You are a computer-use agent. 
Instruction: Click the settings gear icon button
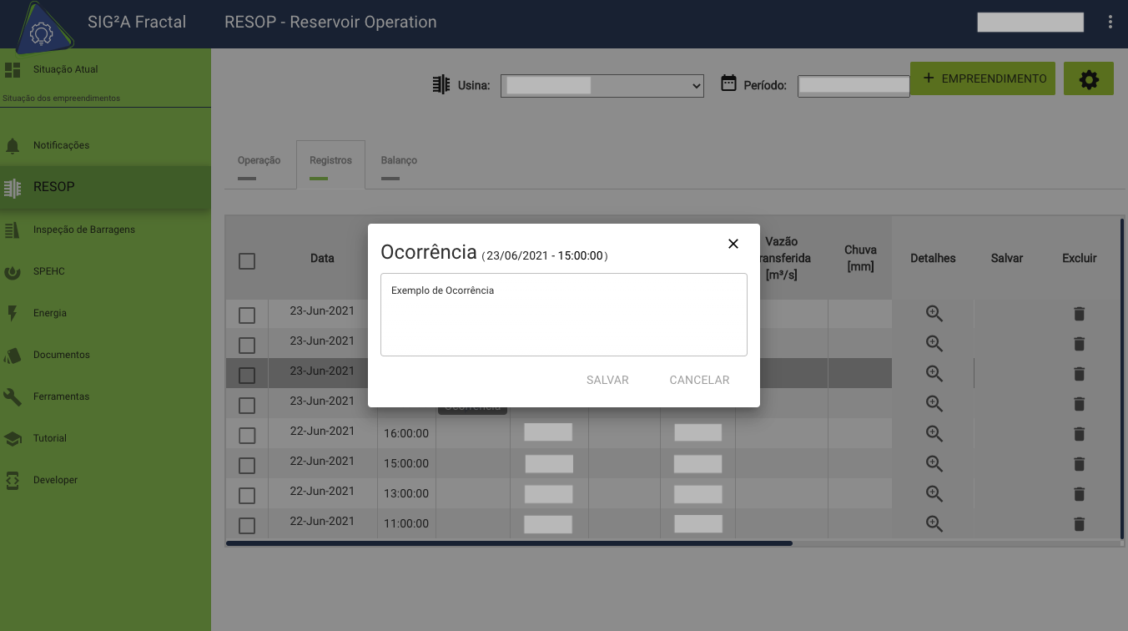(1089, 79)
